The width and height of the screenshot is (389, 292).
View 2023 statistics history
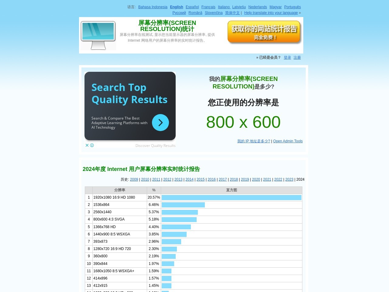coord(289,179)
